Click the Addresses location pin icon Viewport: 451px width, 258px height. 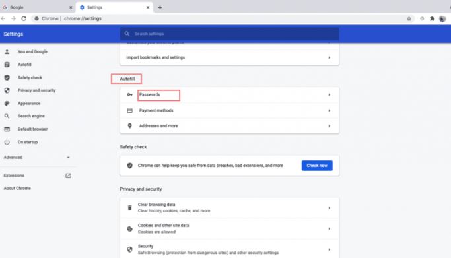(129, 126)
